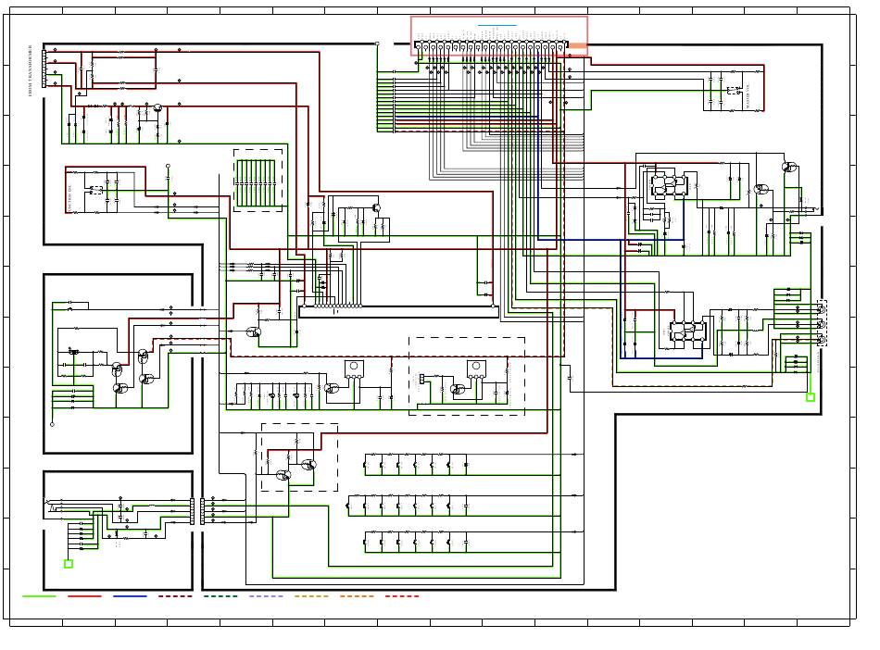Select the green square marker on the right side
This screenshot has height=650, width=880.
click(x=811, y=397)
